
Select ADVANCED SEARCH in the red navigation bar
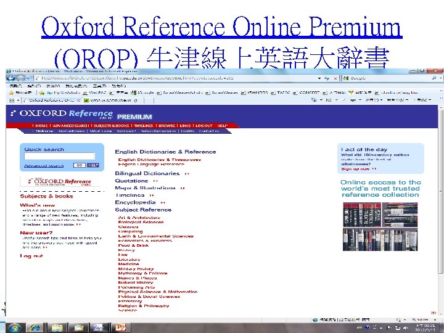[71, 125]
